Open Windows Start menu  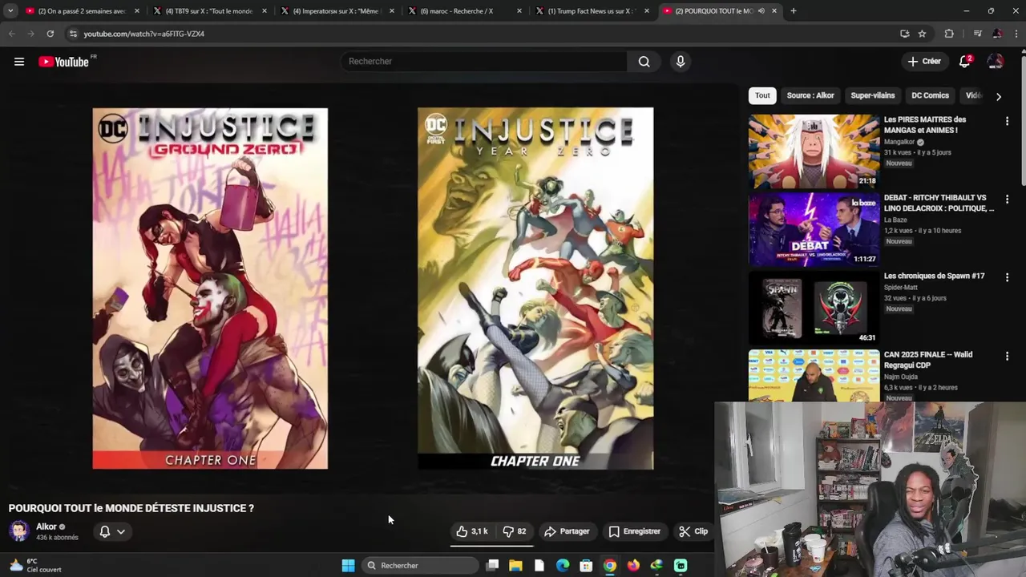(x=348, y=566)
